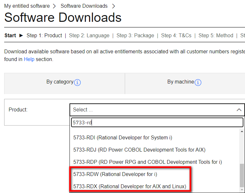Click Step 5: Method in wizard steps

pyautogui.click(x=216, y=35)
